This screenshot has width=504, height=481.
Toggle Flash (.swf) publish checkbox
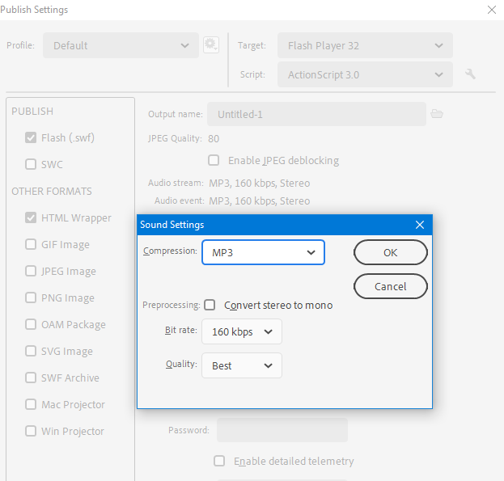pos(31,137)
